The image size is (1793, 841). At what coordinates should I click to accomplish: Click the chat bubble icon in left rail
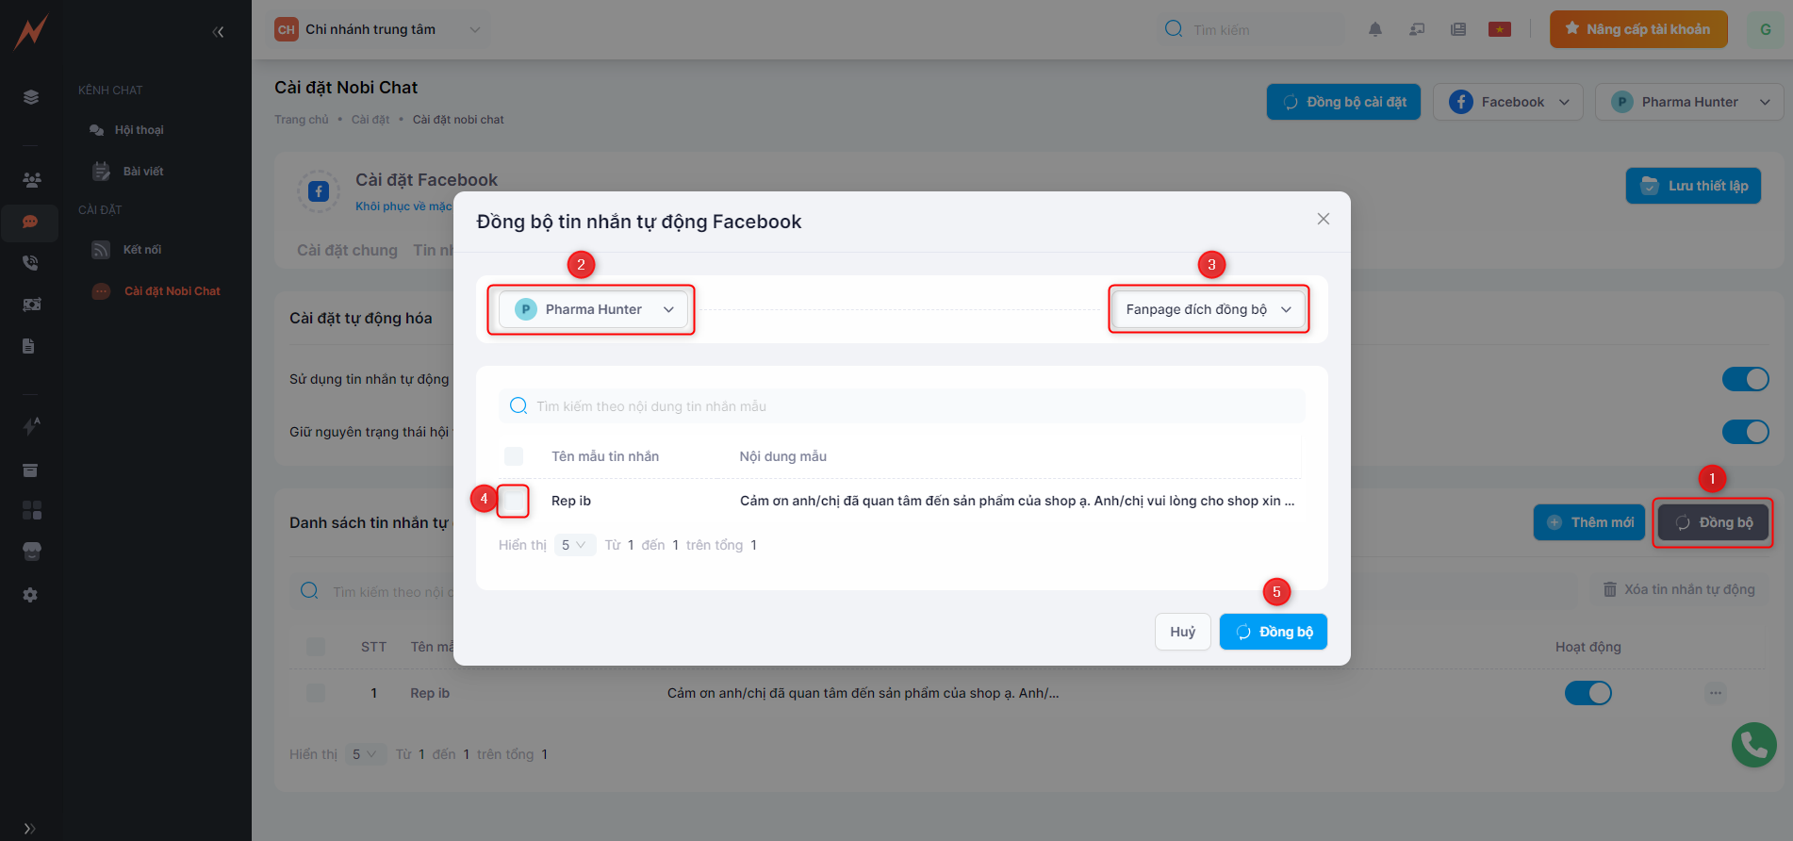point(30,222)
